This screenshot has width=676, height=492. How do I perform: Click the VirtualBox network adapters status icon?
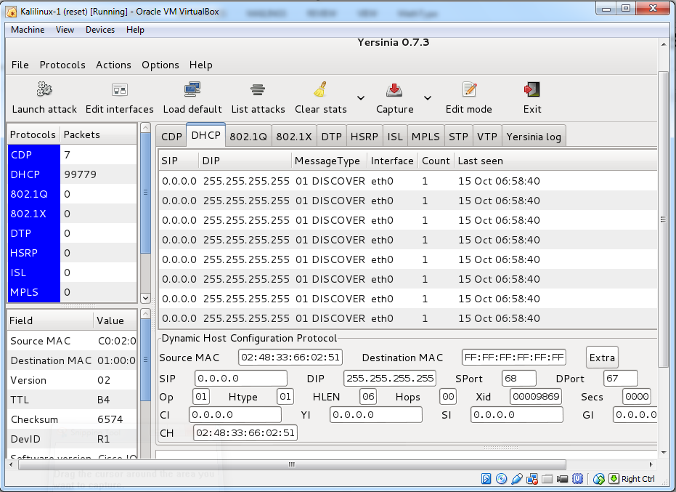pos(532,479)
